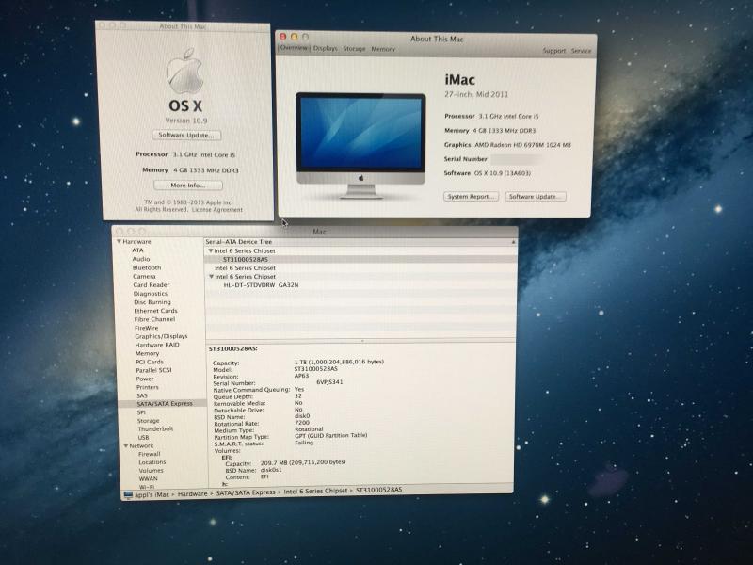Screen dimensions: 753x565
Task: Click the iMac computer image
Action: 360,141
